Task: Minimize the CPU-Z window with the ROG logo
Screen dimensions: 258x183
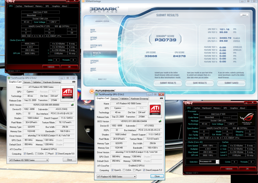Action: pos(246,103)
